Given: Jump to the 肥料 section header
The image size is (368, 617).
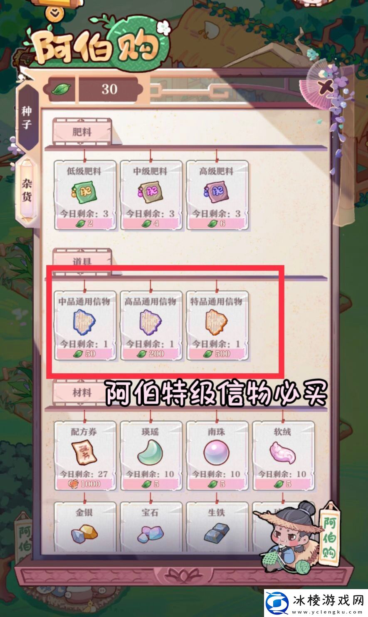Looking at the screenshot, I should tap(82, 132).
